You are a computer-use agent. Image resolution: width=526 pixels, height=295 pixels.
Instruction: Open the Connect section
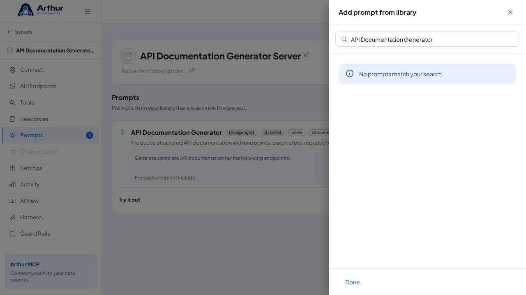tap(51, 70)
